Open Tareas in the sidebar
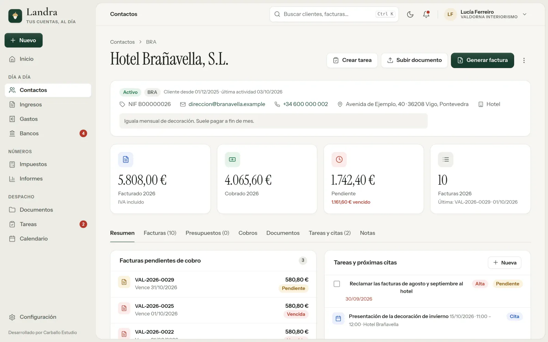This screenshot has width=548, height=342. click(48, 224)
